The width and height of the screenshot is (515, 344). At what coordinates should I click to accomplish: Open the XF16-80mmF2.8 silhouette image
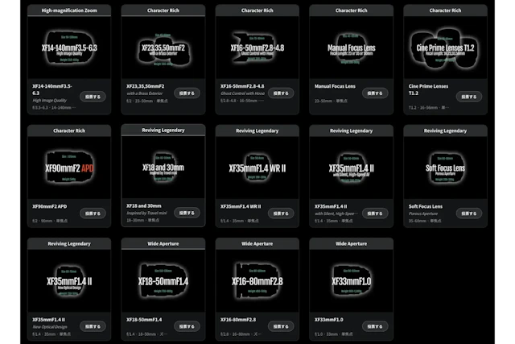[257, 280]
